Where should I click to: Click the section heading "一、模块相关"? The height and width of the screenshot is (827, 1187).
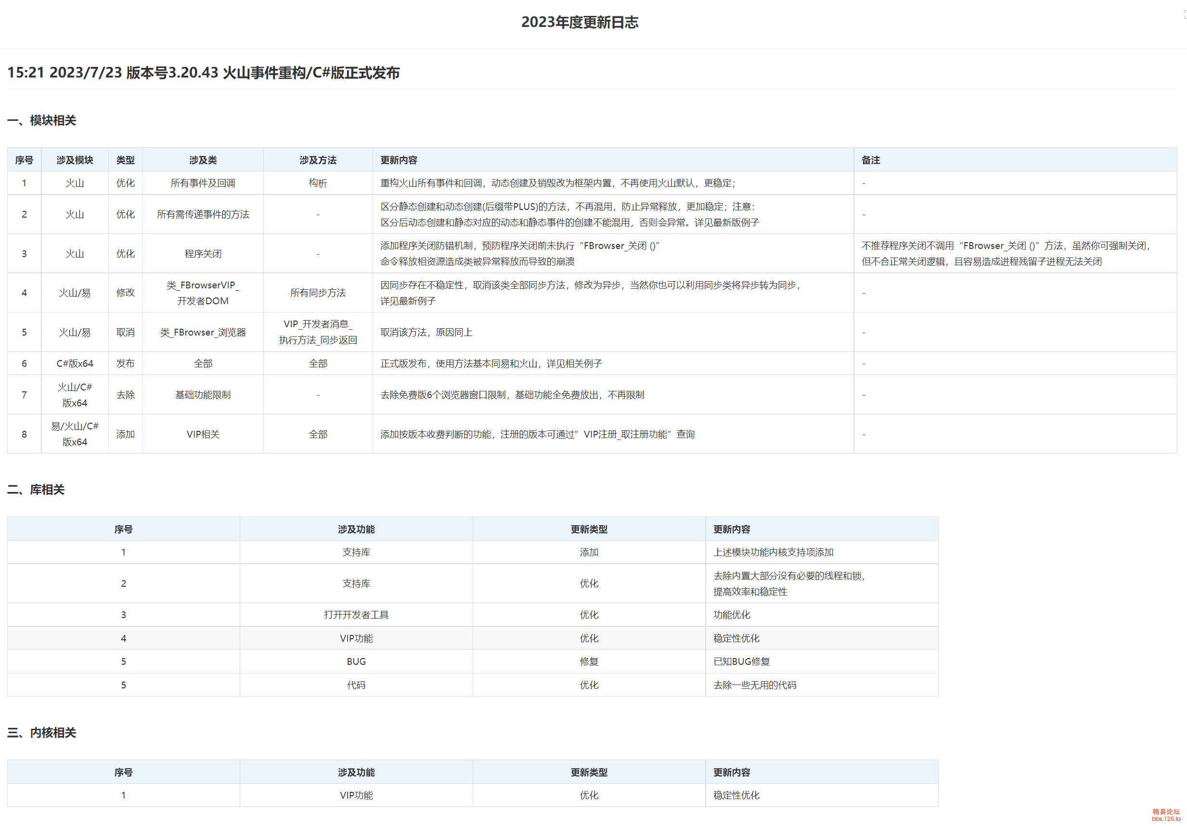point(41,120)
